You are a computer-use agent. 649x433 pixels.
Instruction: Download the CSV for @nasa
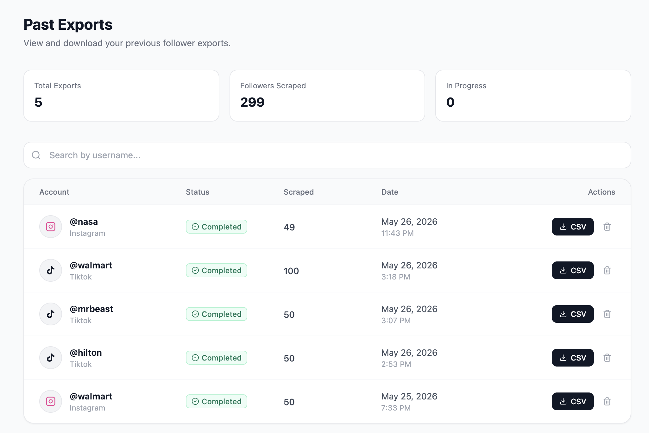[573, 227]
